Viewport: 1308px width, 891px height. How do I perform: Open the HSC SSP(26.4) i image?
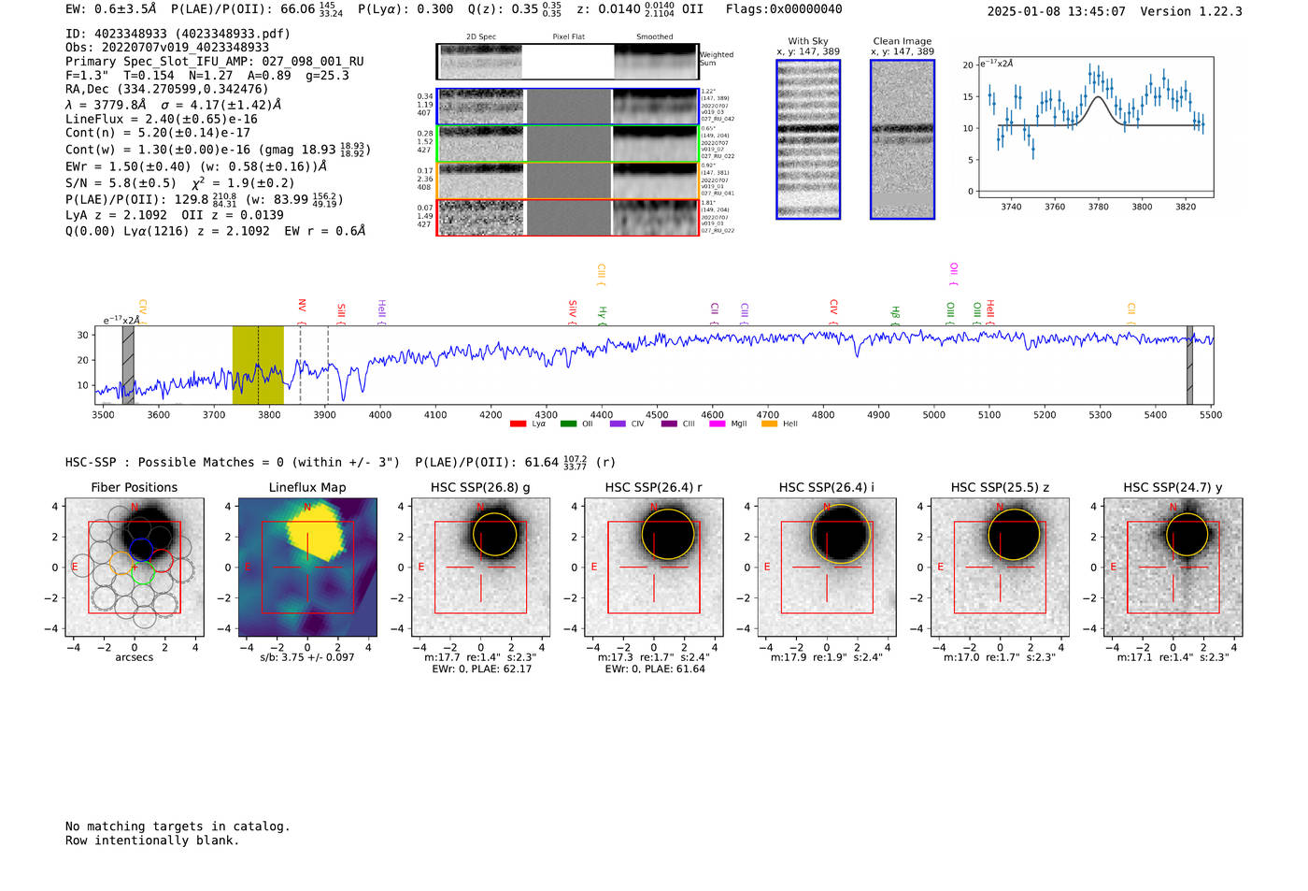pyautogui.click(x=827, y=567)
